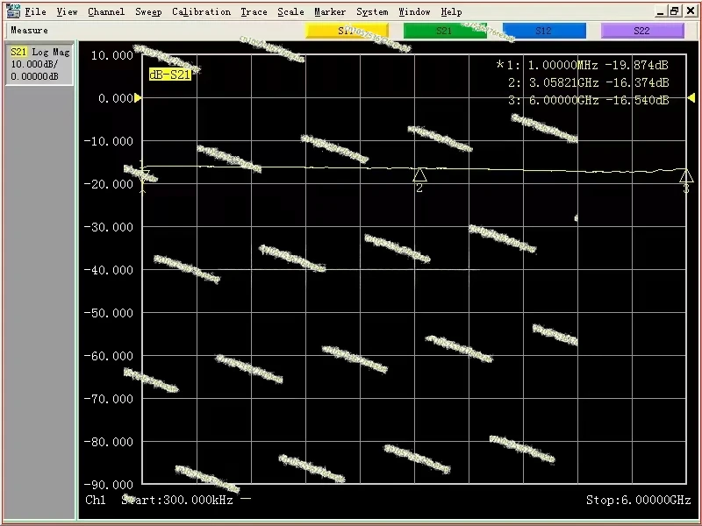
Task: Click the right reference level arrow marker
Action: (691, 97)
